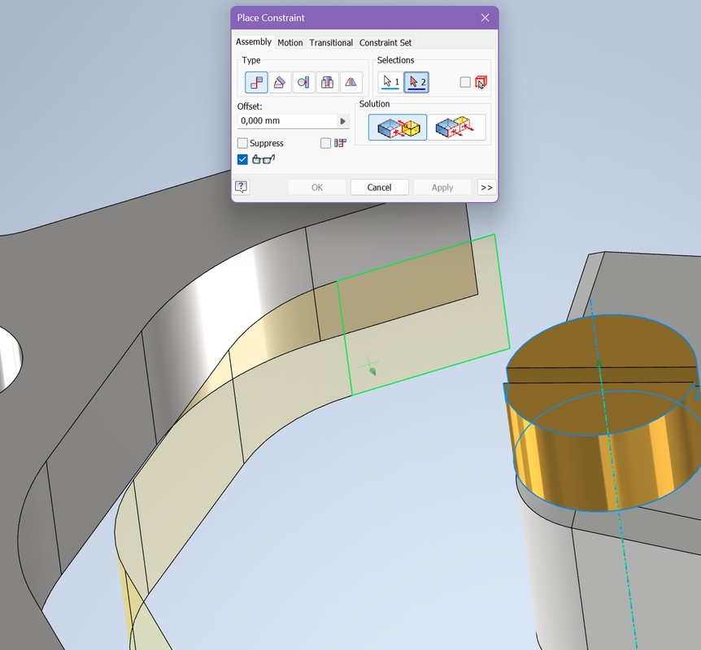Select the orange cylinder top face
Image resolution: width=701 pixels, height=650 pixels.
click(x=599, y=375)
